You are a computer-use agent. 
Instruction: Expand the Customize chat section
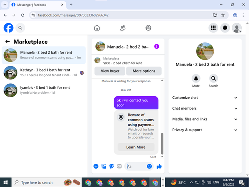coord(205,98)
